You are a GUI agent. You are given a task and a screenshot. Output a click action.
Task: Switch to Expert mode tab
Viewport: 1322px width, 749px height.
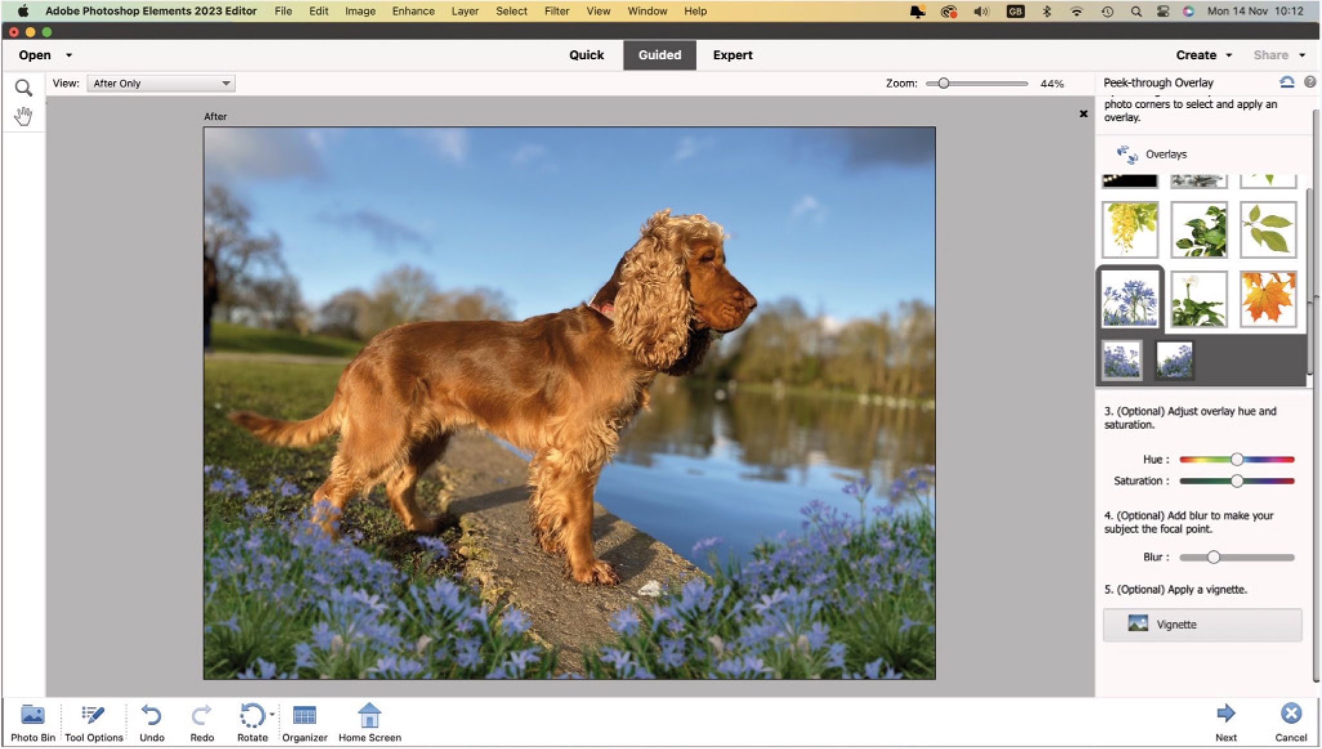733,55
